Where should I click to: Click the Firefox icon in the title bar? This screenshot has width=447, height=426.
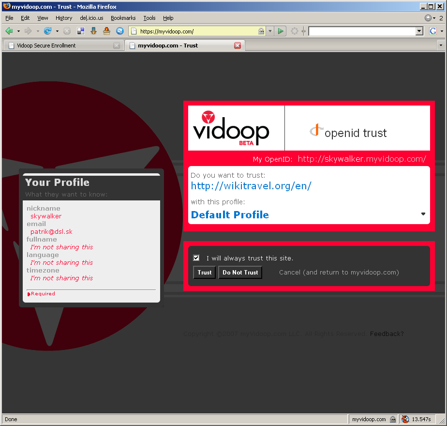7,6
